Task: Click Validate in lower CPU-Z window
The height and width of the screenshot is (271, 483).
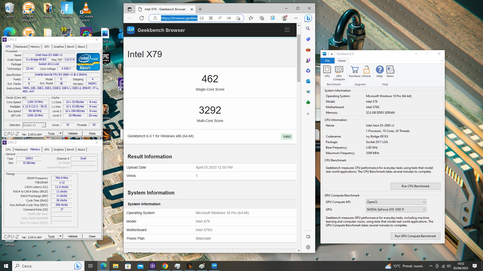Action: 73,236
